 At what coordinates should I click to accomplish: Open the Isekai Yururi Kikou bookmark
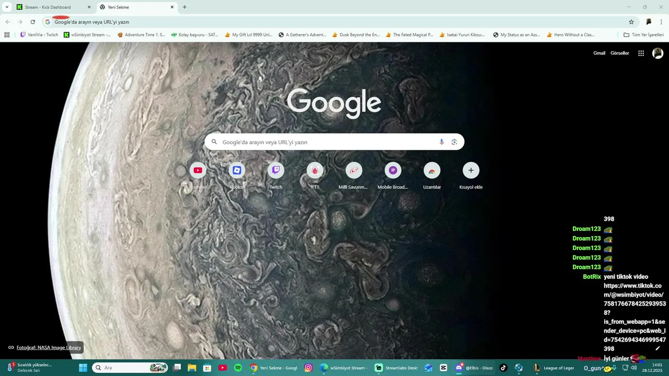click(x=463, y=35)
